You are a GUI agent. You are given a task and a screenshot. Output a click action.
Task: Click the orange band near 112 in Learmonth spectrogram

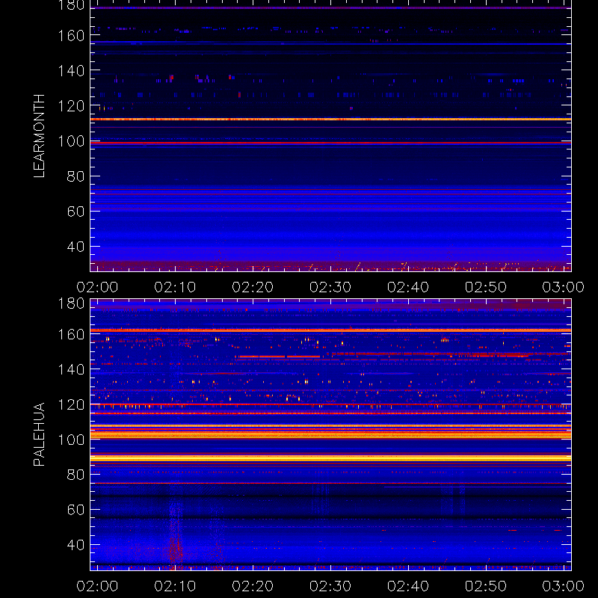(x=330, y=120)
